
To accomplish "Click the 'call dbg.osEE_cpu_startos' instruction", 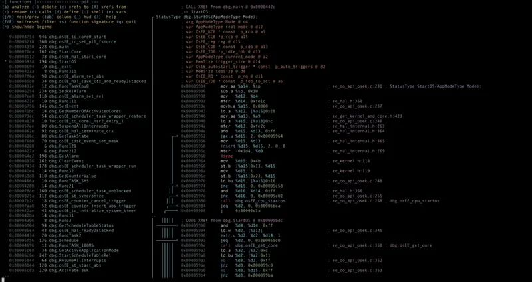I will pos(253,201).
